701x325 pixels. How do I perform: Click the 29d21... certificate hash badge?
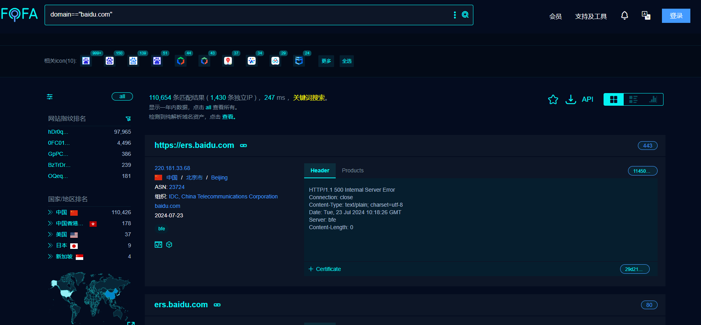point(635,269)
